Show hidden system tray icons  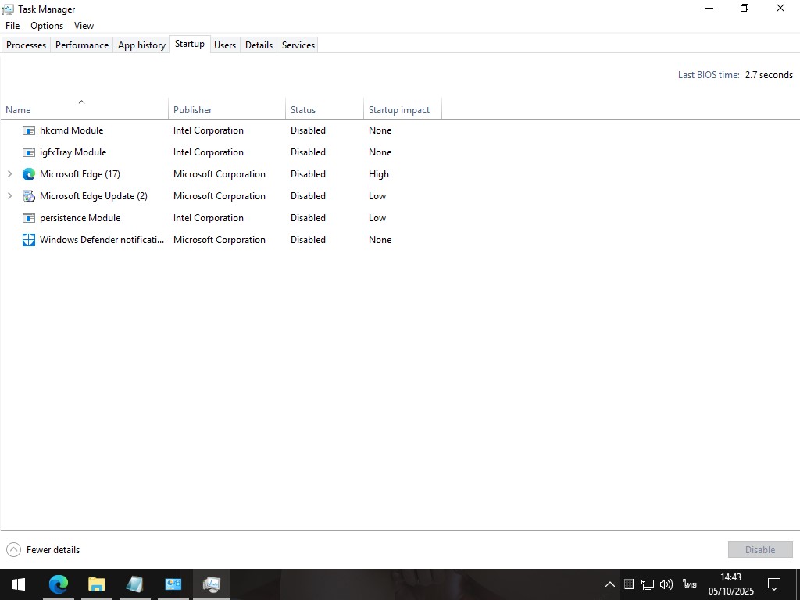point(609,584)
